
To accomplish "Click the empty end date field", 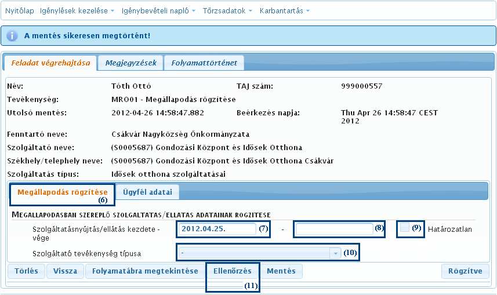I will [334, 229].
